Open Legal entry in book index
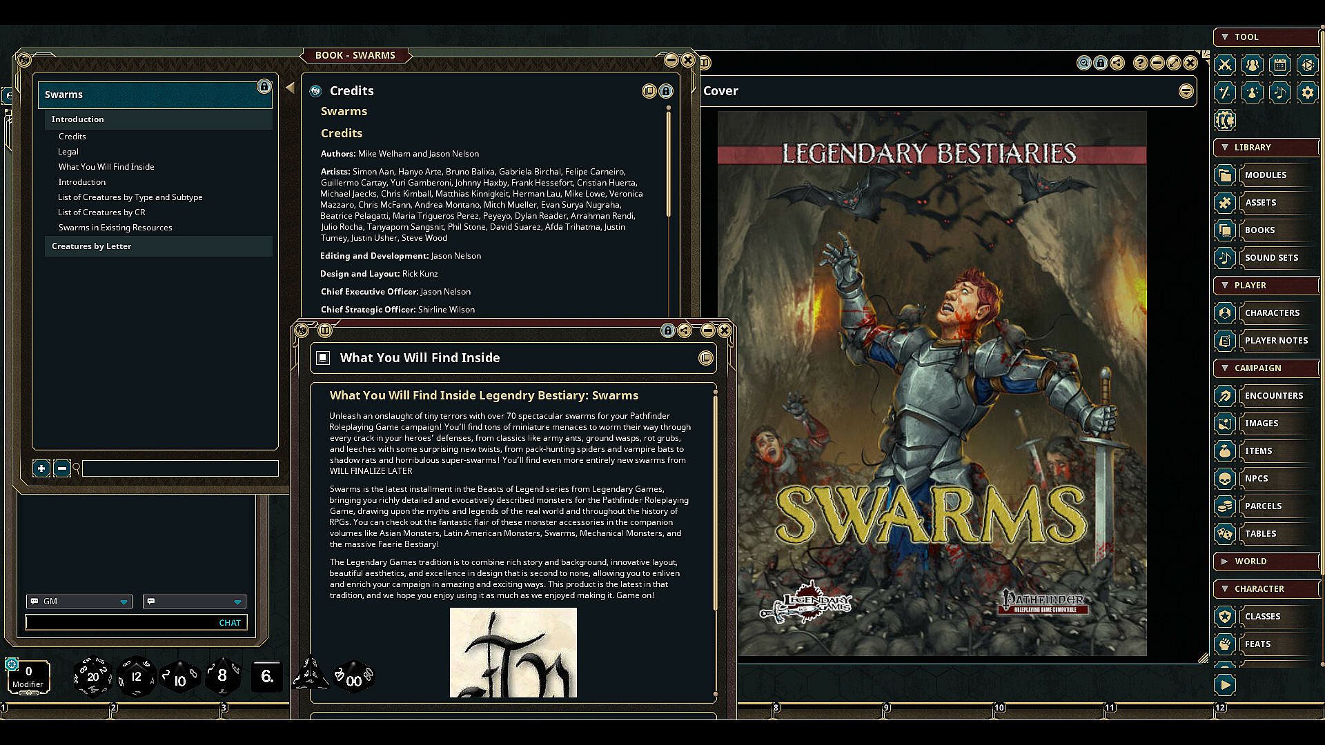1325x745 pixels. (x=68, y=152)
